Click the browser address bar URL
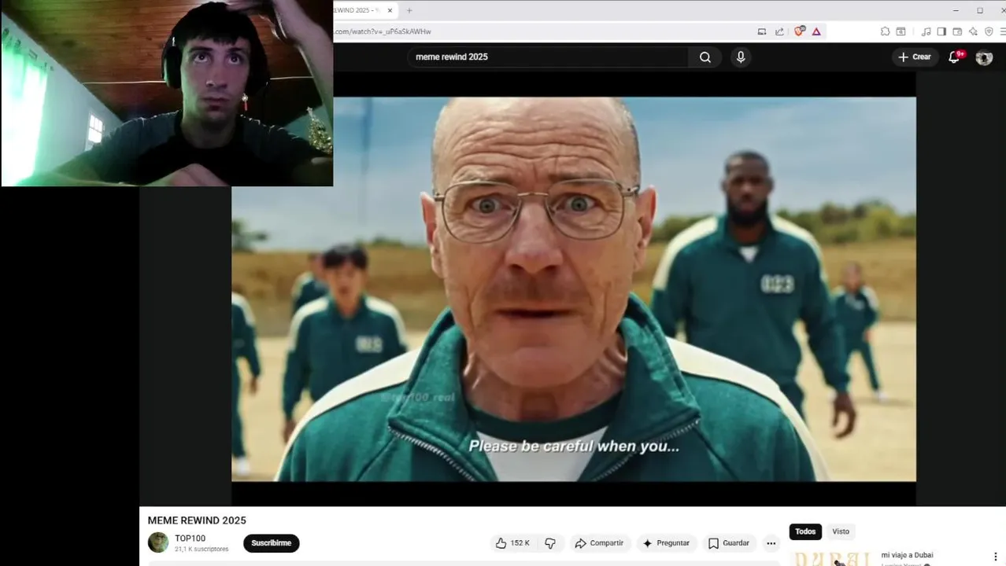This screenshot has height=566, width=1006. (383, 31)
